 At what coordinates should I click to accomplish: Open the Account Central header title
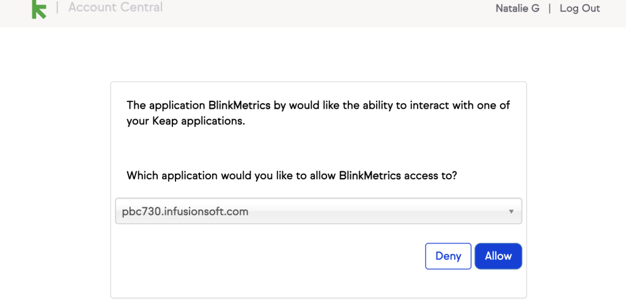[x=116, y=8]
